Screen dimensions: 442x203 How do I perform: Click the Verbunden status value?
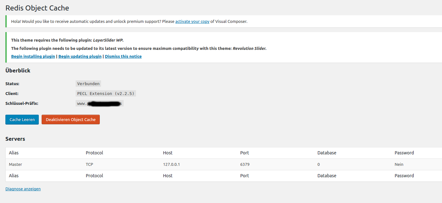point(88,84)
